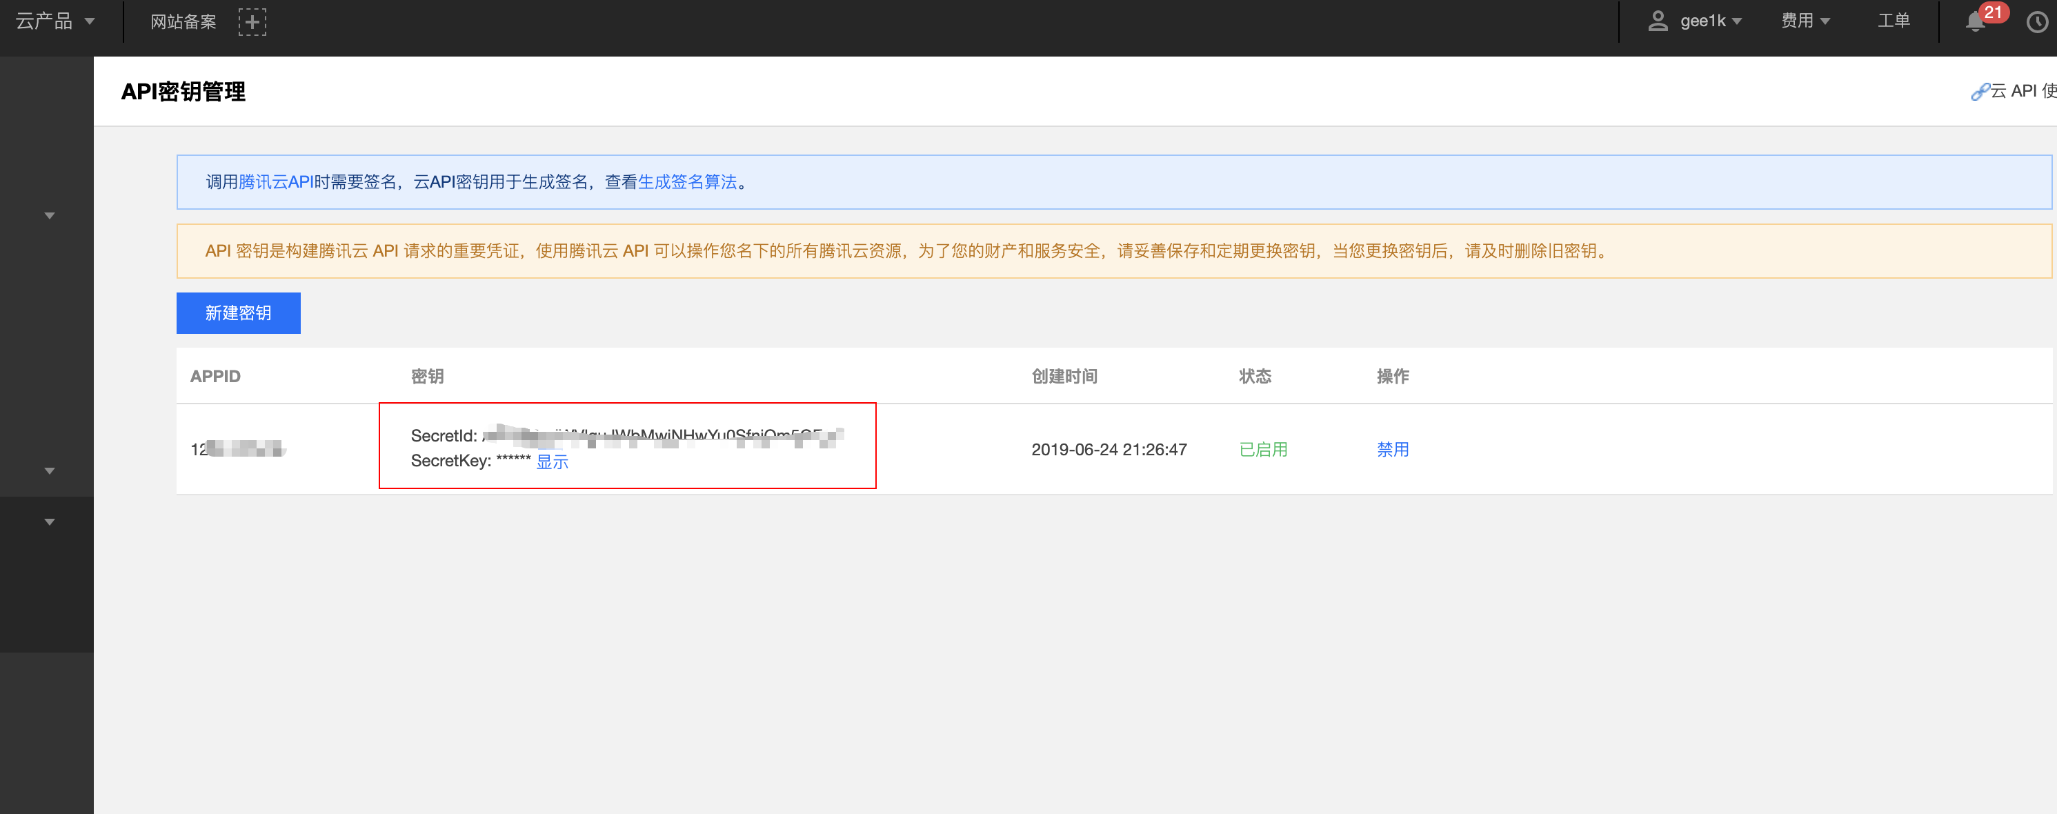Click the 已启用 status text
The height and width of the screenshot is (814, 2057).
1262,450
